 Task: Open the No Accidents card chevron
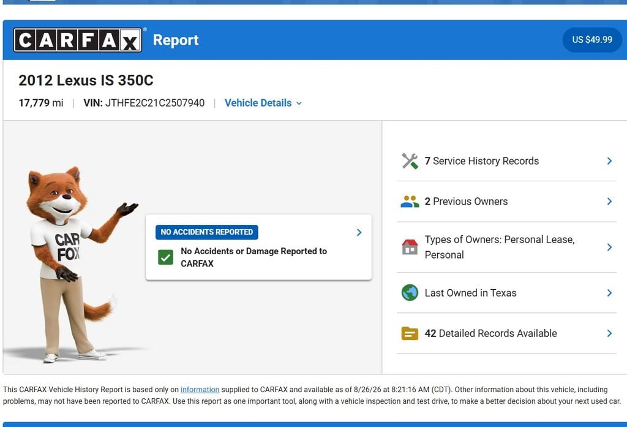(x=359, y=233)
